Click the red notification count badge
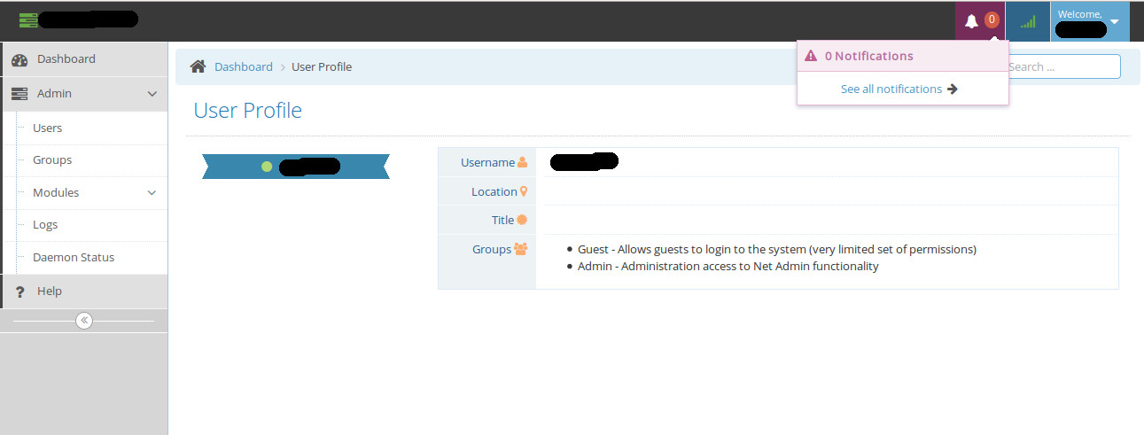Viewport: 1144px width, 435px height. [992, 19]
